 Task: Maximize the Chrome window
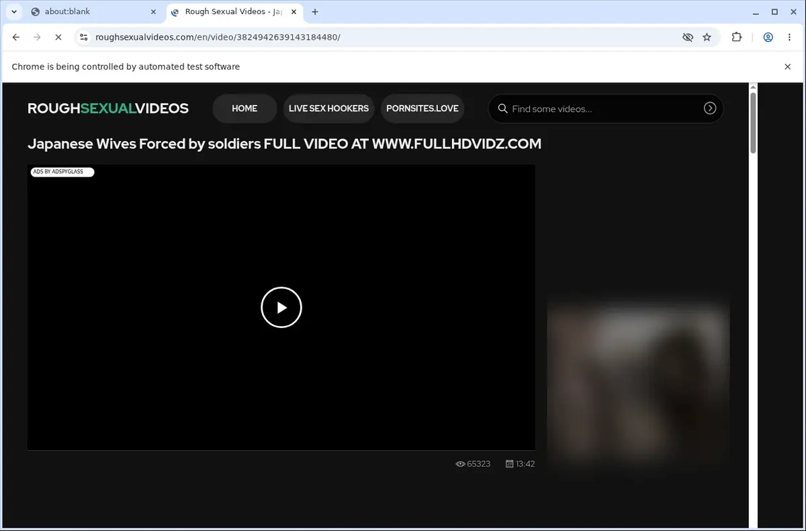click(774, 11)
